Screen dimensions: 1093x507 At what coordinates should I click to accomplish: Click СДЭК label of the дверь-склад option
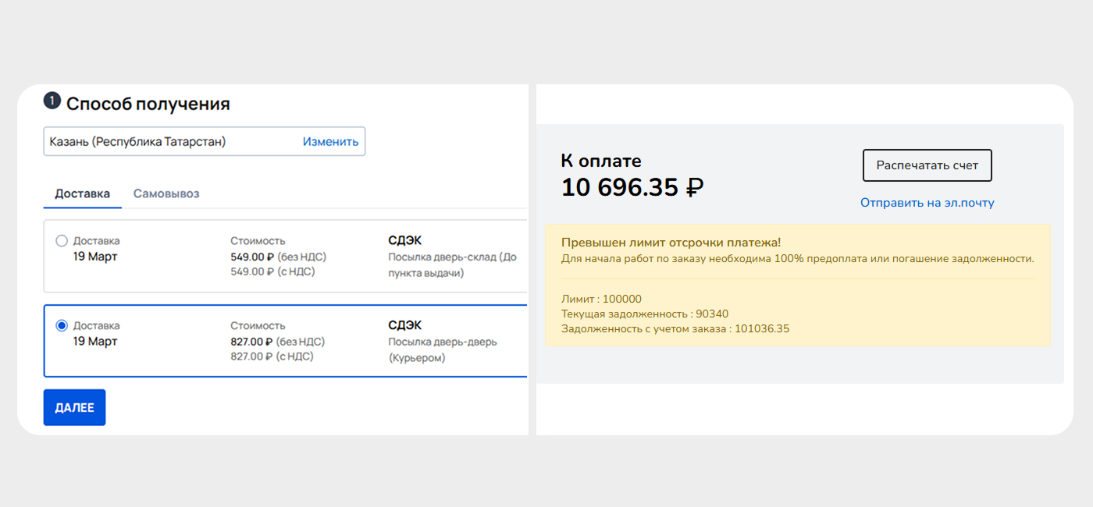pyautogui.click(x=404, y=241)
